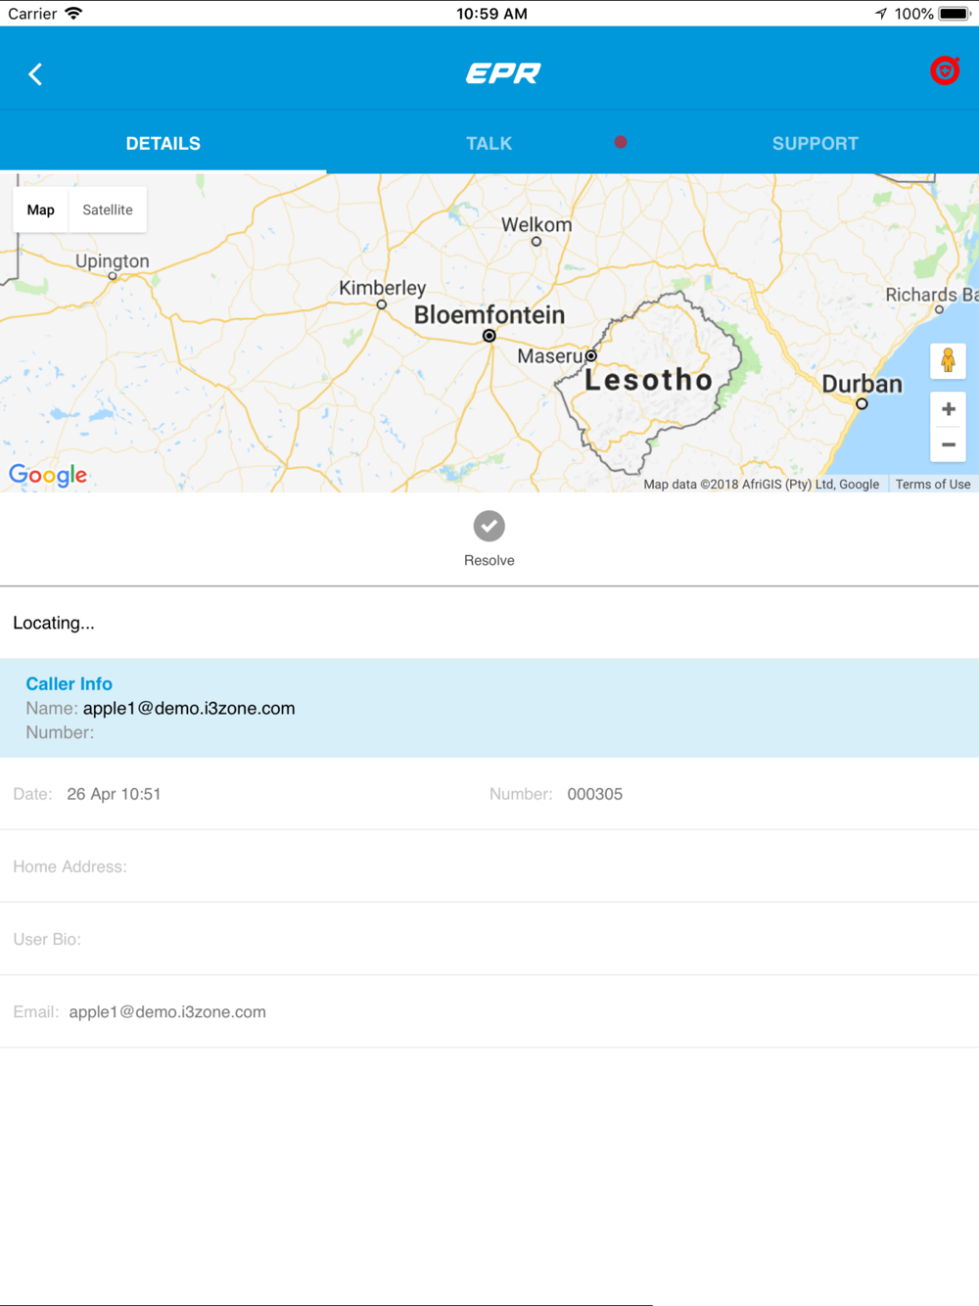
Task: Zoom in the map with plus
Action: tap(948, 409)
